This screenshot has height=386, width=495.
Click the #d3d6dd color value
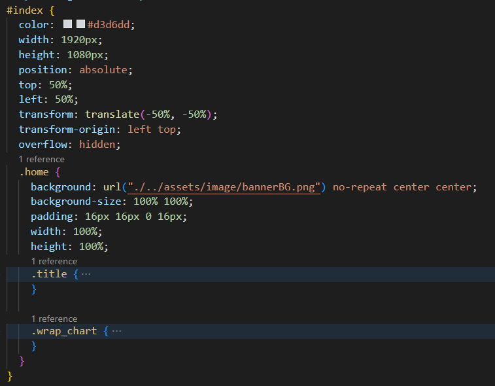[x=109, y=25]
